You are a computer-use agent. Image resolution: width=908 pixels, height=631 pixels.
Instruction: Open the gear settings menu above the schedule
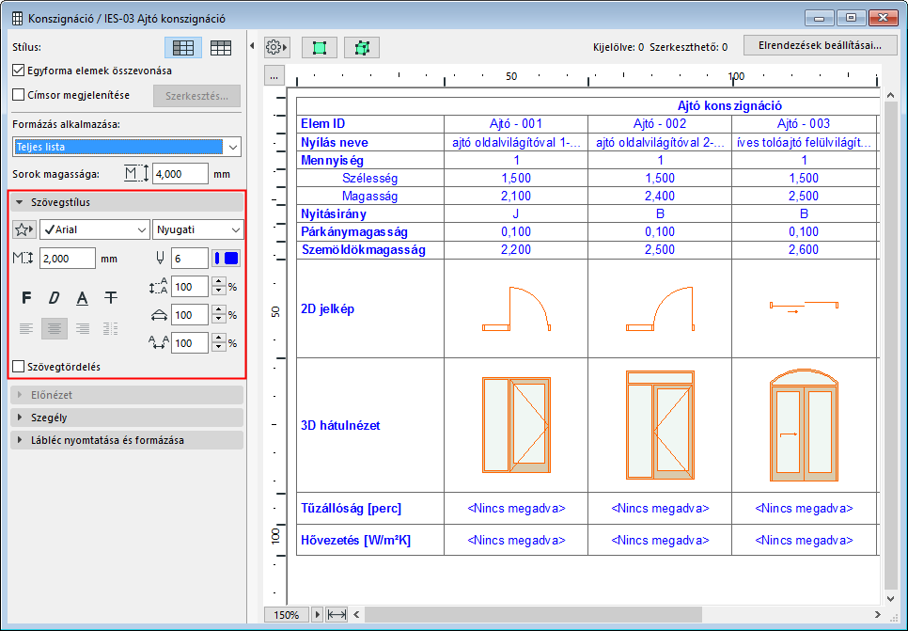coord(277,46)
